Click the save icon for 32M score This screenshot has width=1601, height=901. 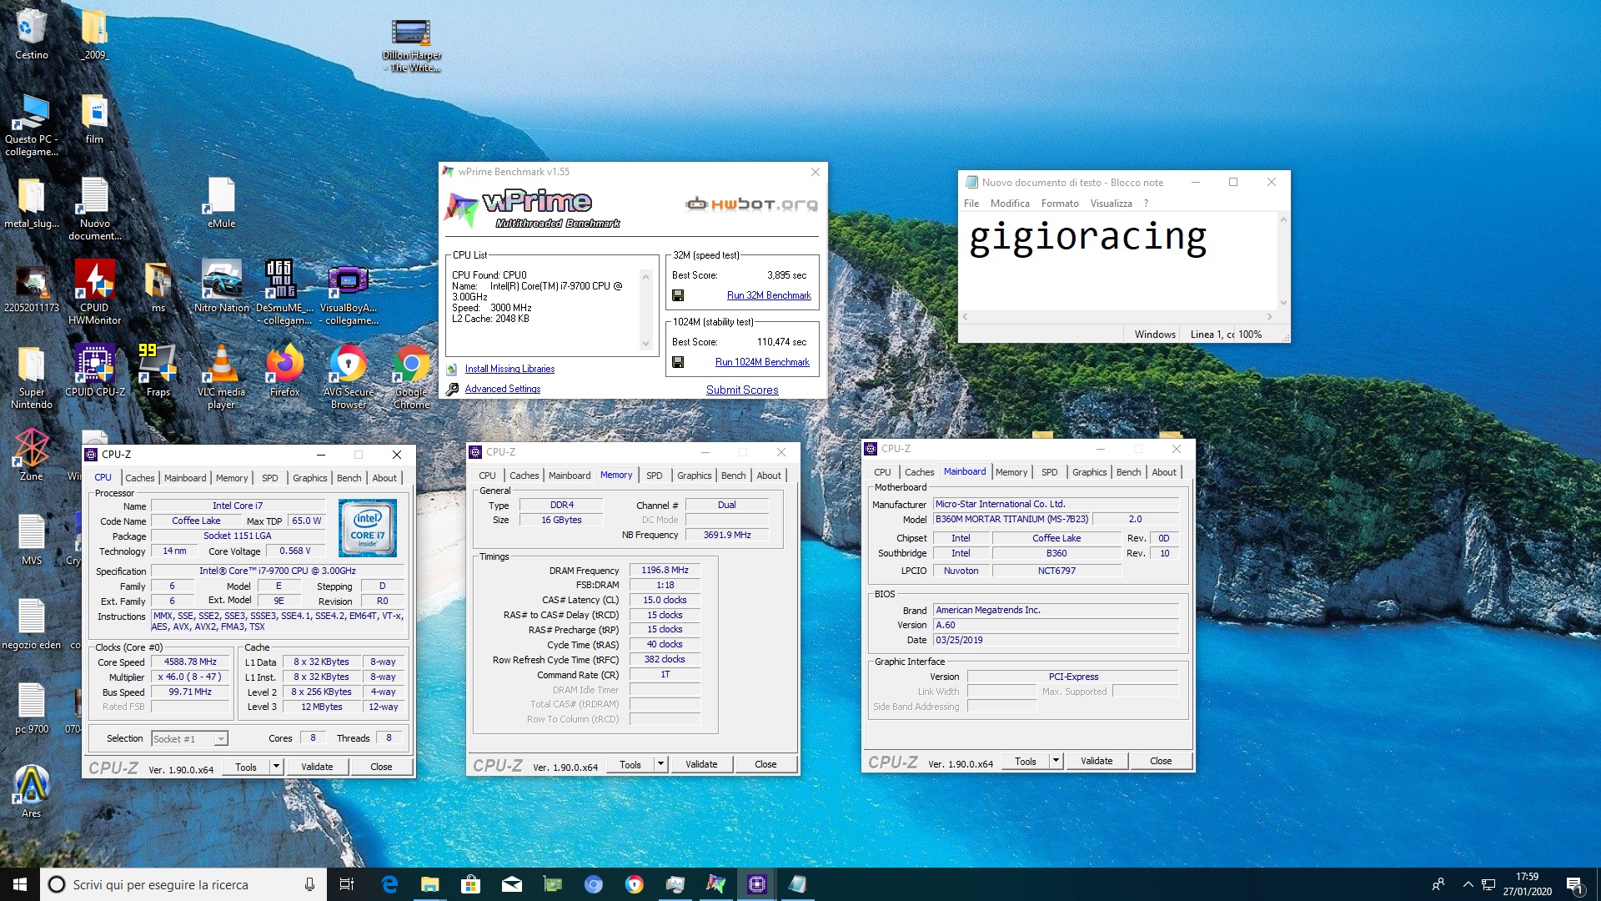pyautogui.click(x=678, y=295)
